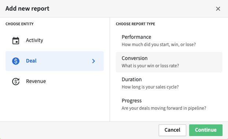Viewport: 228px width, 139px height.
Task: Click the Cancel button
Action: 172,130
